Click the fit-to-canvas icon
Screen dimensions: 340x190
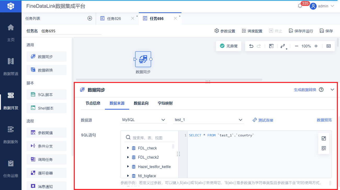[x=271, y=46]
